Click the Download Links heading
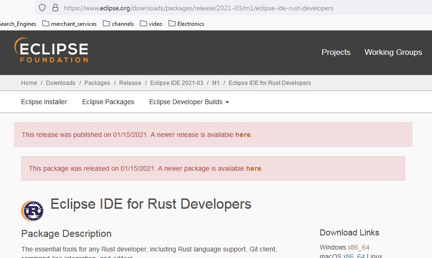The image size is (432, 258). [349, 233]
